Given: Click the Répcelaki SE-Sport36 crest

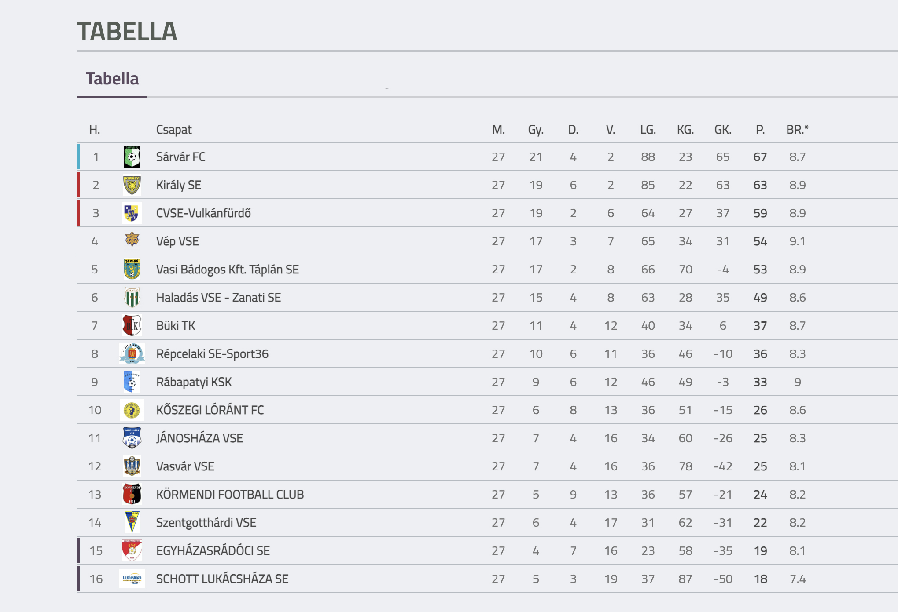Looking at the screenshot, I should coord(132,353).
